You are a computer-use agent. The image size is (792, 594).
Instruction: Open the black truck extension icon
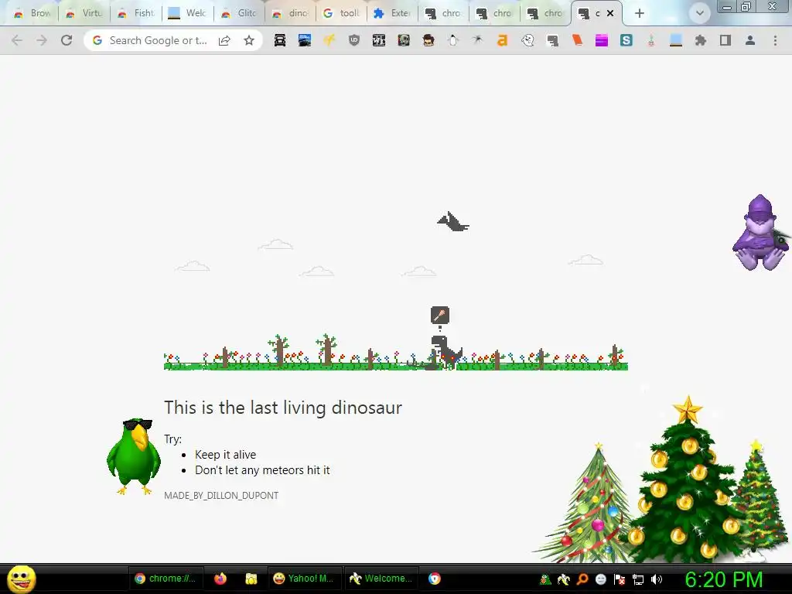(280, 40)
